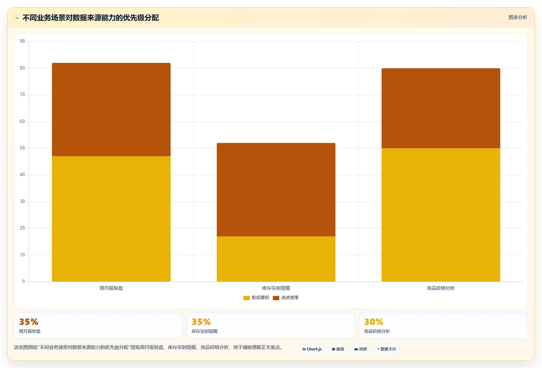Toggle the 阶段累积 legend item
The width and height of the screenshot is (542, 368).
(x=256, y=298)
